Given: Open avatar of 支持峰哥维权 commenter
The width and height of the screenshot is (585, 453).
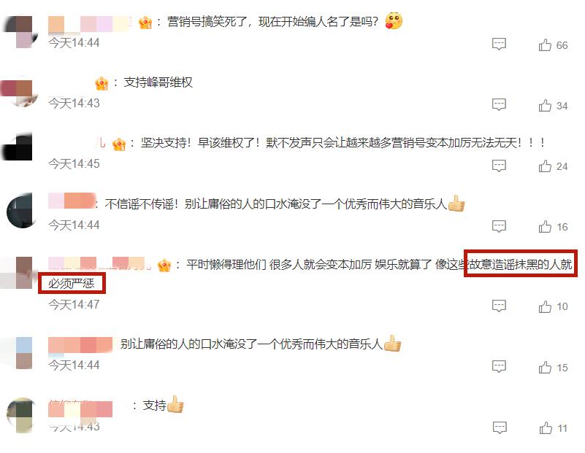Looking at the screenshot, I should click(19, 92).
